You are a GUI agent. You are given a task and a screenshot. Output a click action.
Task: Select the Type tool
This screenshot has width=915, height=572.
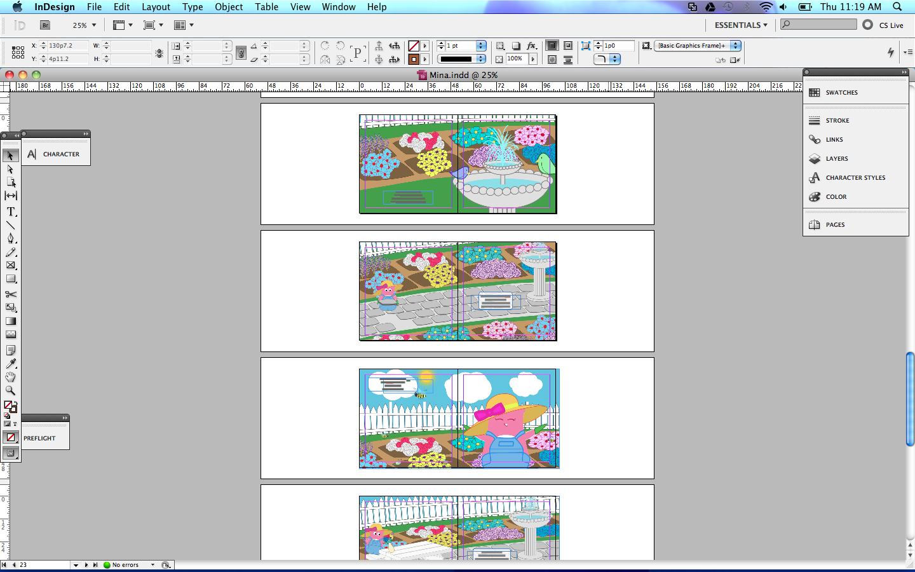11,212
